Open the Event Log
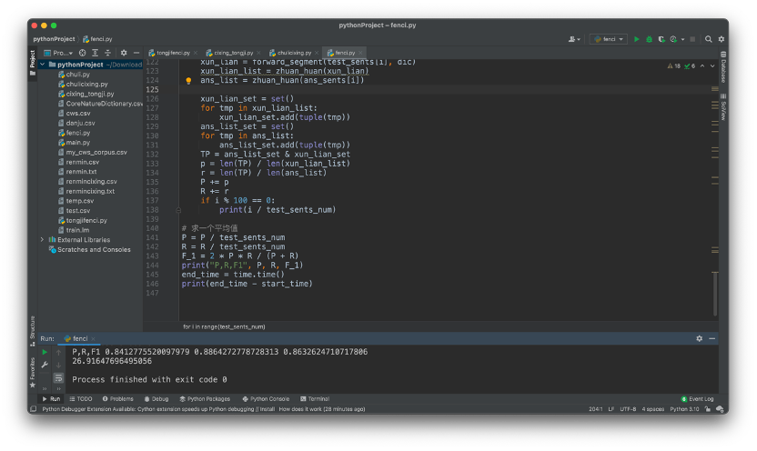This screenshot has width=757, height=451. point(697,399)
